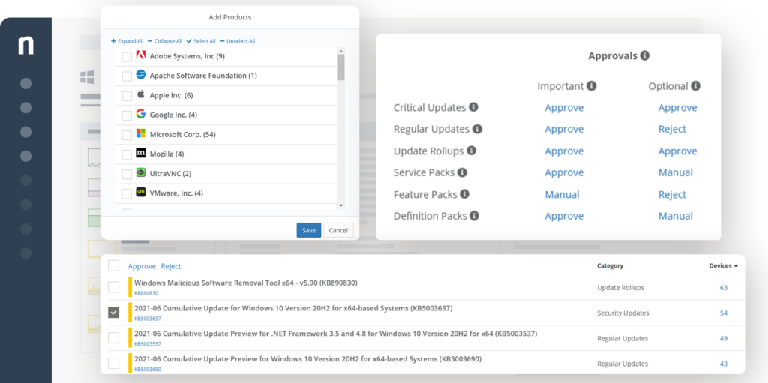Image resolution: width=768 pixels, height=383 pixels.
Task: Tick the Apple Inc. checkbox
Action: click(127, 96)
